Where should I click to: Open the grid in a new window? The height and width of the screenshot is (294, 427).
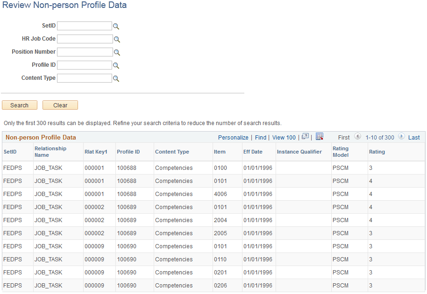pyautogui.click(x=305, y=137)
